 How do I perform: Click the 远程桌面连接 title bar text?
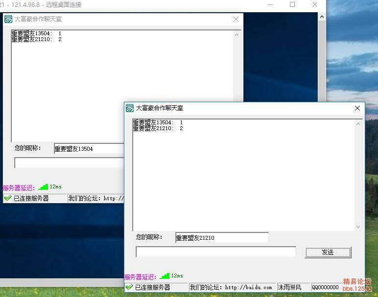[x=63, y=4]
